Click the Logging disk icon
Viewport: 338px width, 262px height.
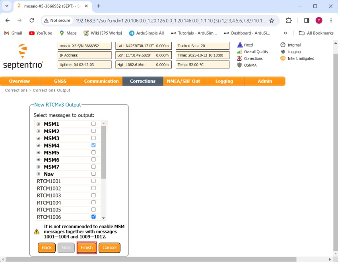click(283, 52)
